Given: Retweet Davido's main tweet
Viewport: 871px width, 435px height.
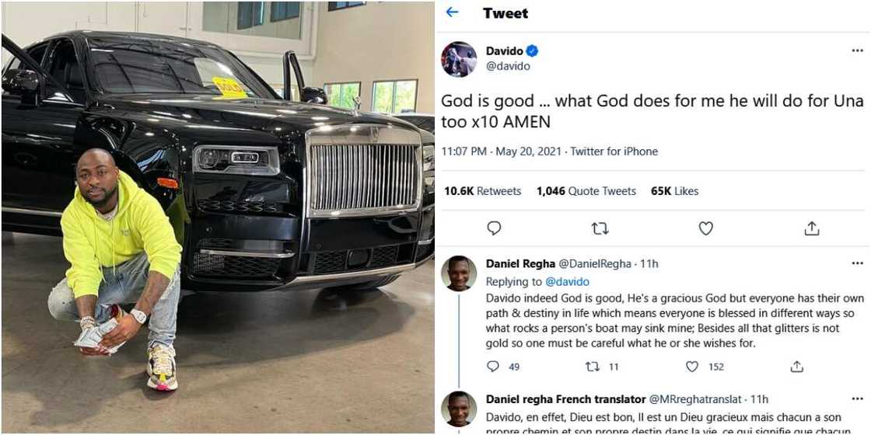Looking at the screenshot, I should coord(600,228).
